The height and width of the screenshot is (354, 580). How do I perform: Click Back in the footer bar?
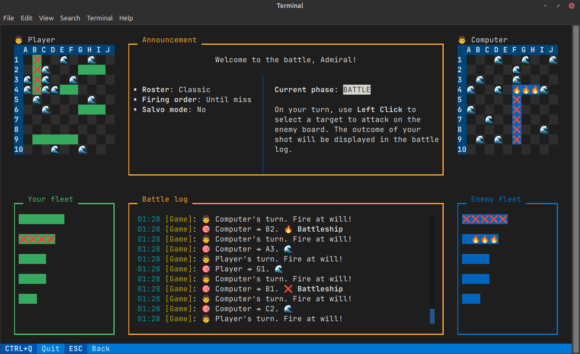tap(101, 349)
